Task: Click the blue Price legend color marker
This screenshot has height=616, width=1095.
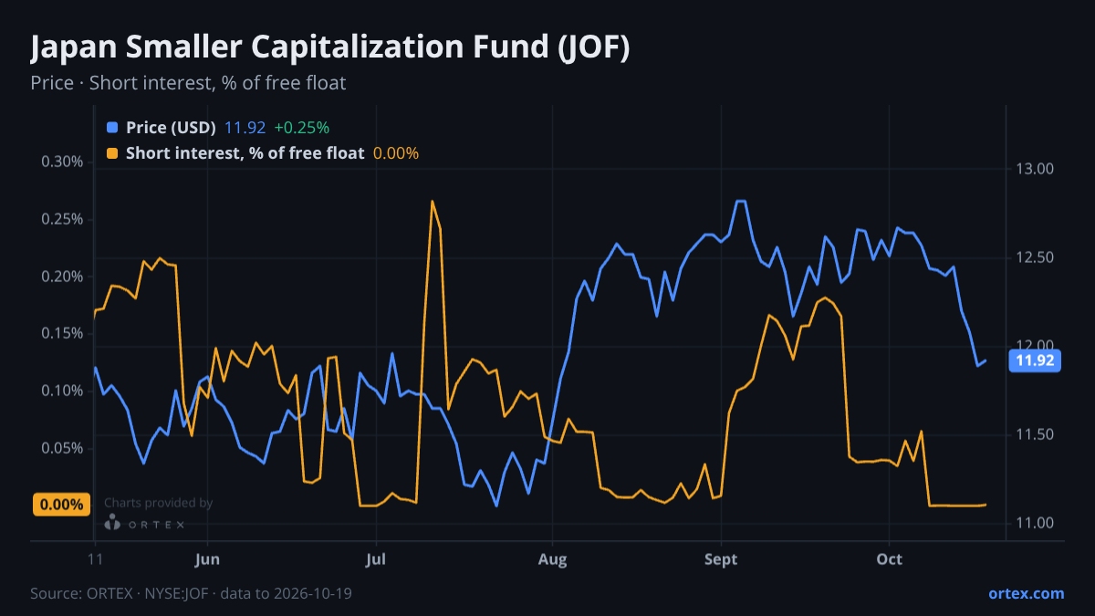Action: tap(112, 128)
